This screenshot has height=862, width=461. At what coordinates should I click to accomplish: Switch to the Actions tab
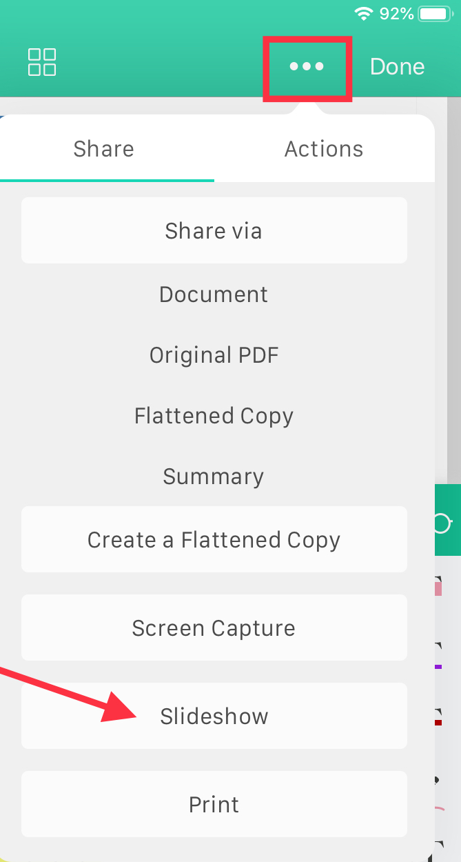(x=324, y=149)
